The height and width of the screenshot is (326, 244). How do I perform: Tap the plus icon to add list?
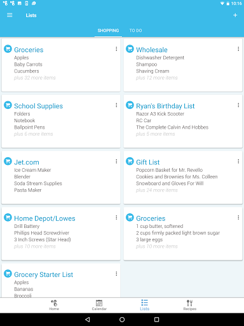tap(235, 15)
